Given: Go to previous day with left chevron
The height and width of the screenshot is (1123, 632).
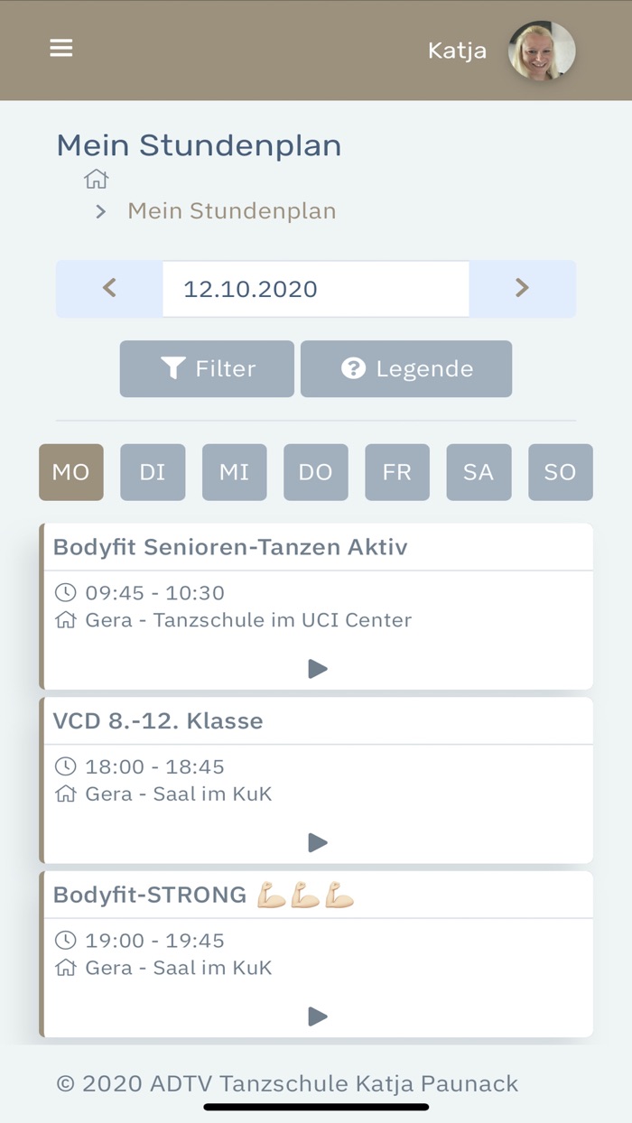Looking at the screenshot, I should coord(108,288).
